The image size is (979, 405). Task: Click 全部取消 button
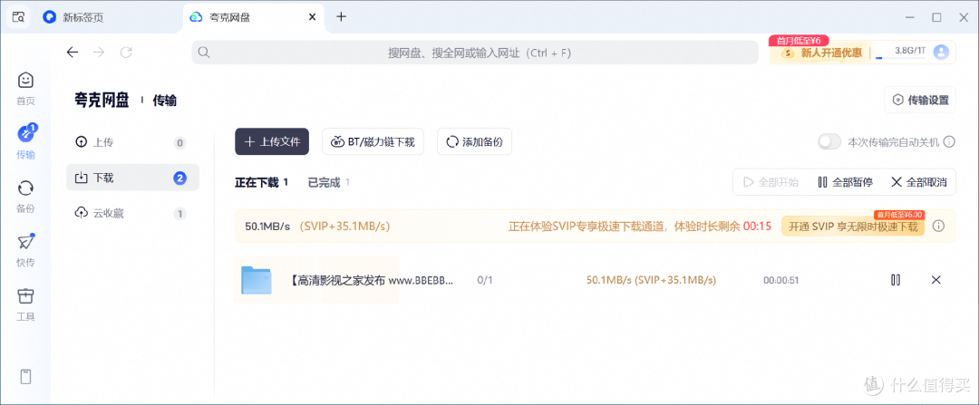tap(918, 182)
